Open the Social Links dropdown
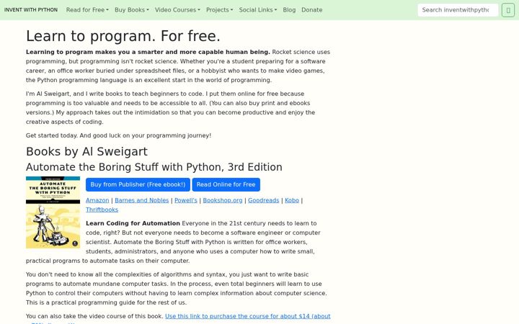Viewport: 519px width, 324px height. [x=258, y=10]
